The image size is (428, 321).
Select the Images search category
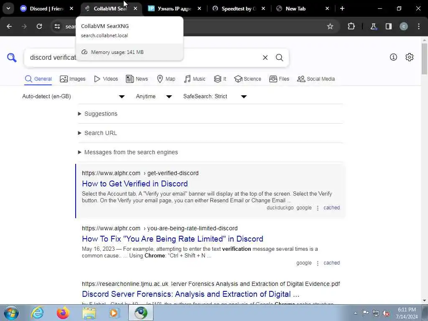click(x=73, y=79)
